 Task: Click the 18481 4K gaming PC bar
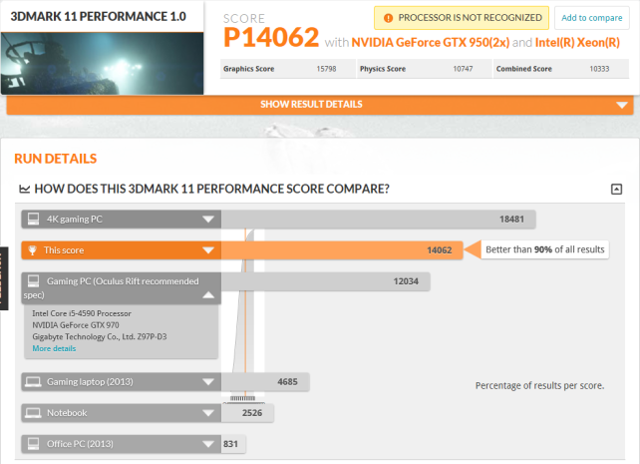pos(379,220)
